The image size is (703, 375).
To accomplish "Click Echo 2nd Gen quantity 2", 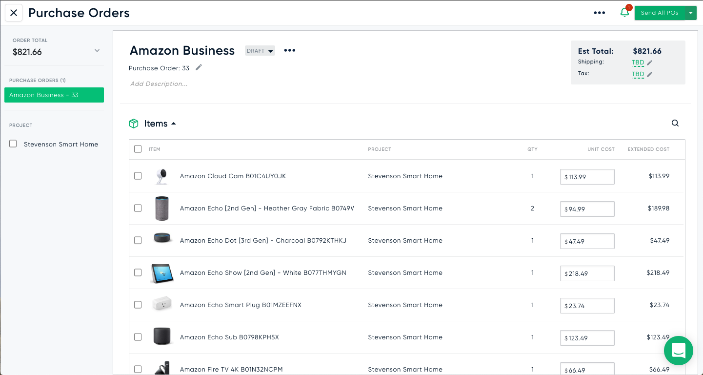I will pyautogui.click(x=532, y=208).
